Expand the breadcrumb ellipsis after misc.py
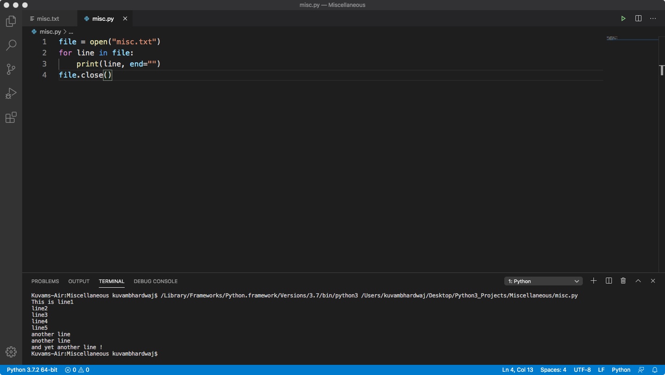Viewport: 665px width, 375px height. pyautogui.click(x=71, y=31)
